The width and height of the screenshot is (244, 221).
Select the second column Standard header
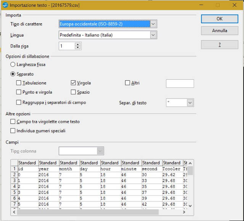(152, 163)
